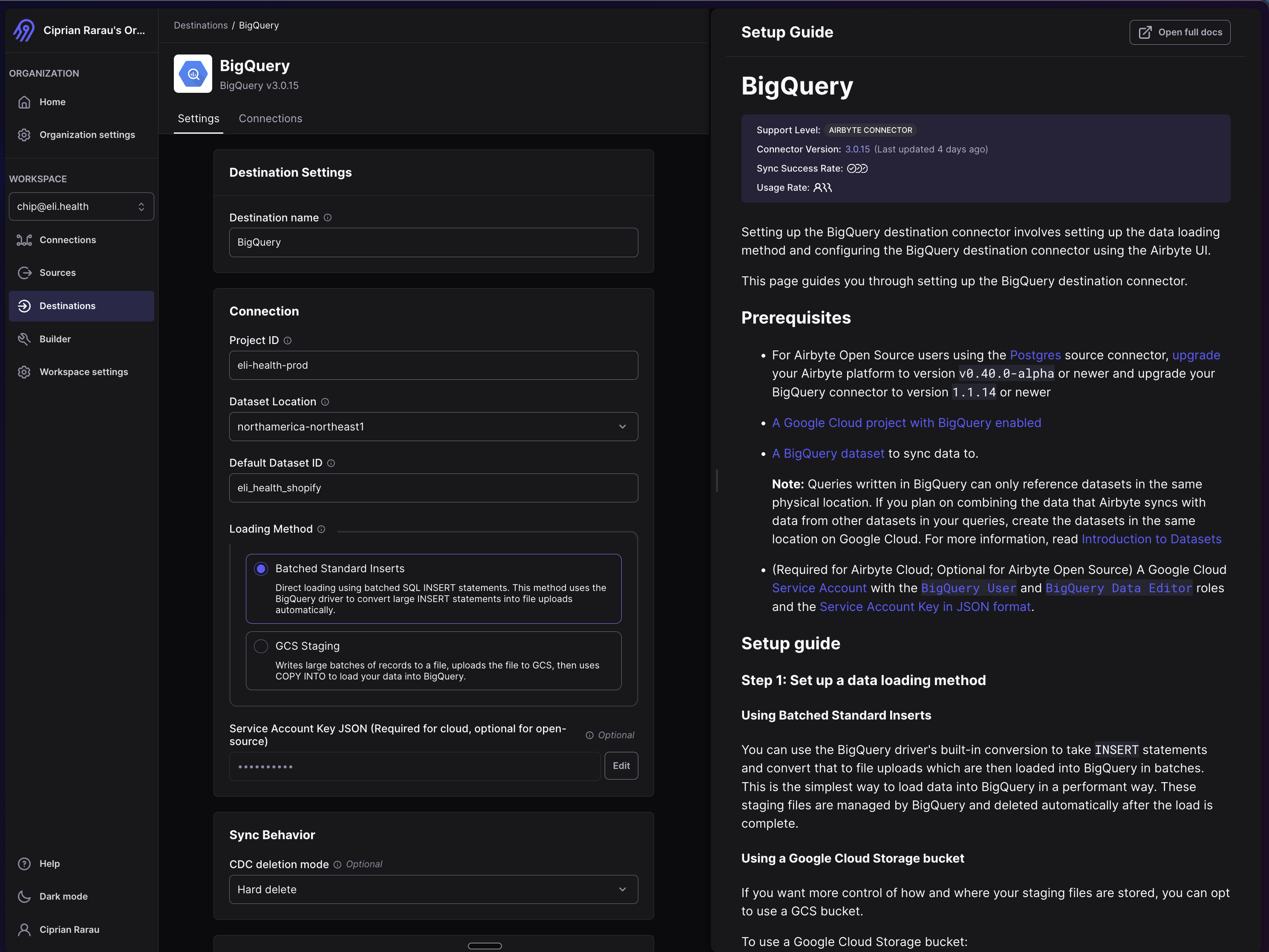Click the setup guide panel resize handle
Image resolution: width=1269 pixels, height=952 pixels.
pyautogui.click(x=717, y=480)
